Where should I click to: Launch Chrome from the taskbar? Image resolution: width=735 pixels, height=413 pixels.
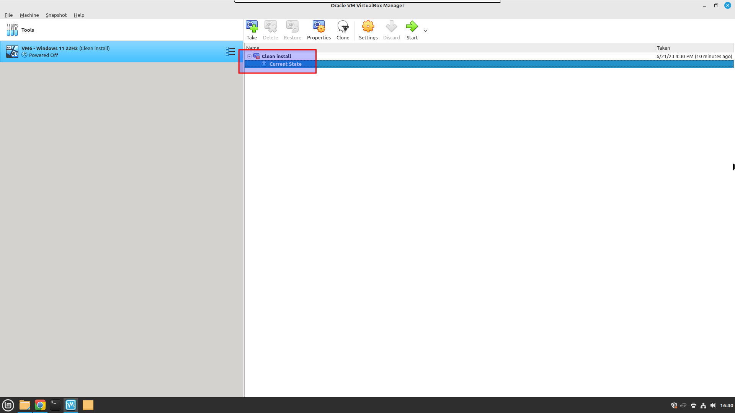point(40,405)
